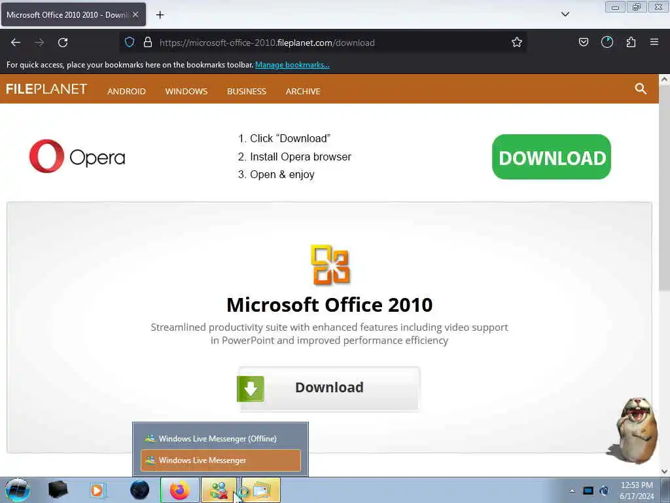Close the Microsoft Office 2010 tab
Viewport: 670px width, 503px height.
point(135,14)
